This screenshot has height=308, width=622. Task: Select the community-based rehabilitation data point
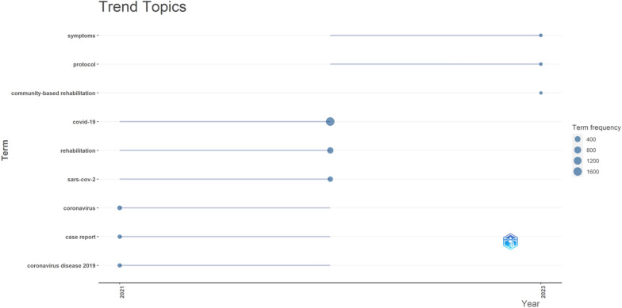(541, 93)
